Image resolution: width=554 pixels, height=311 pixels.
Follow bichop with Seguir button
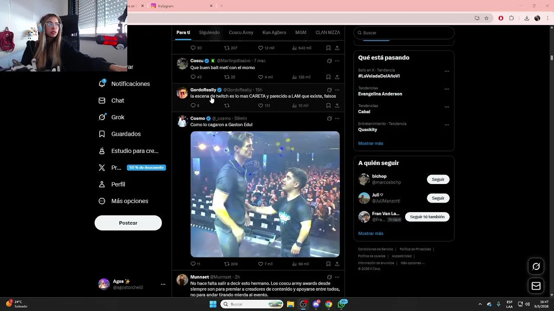point(438,179)
